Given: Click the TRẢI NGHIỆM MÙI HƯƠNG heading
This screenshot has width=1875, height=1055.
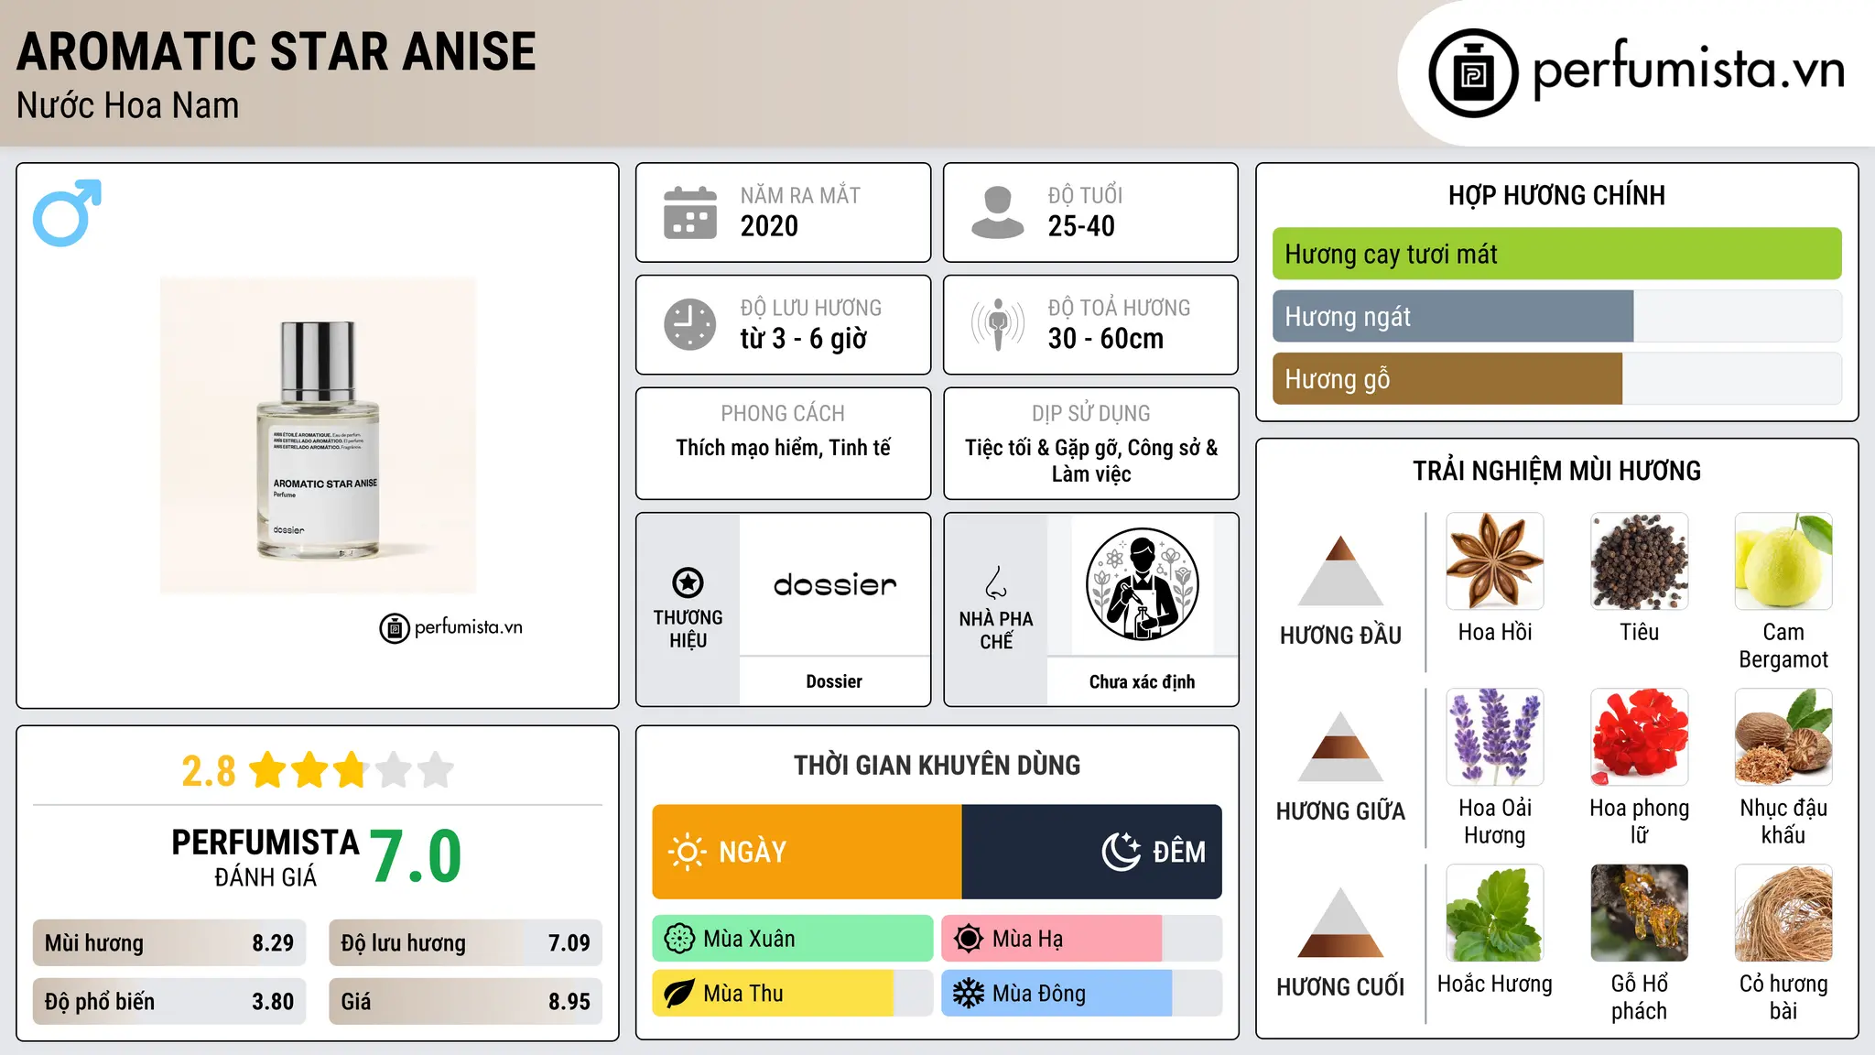Looking at the screenshot, I should 1556,471.
